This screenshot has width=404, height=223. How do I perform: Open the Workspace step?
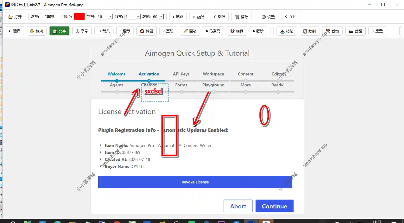(213, 74)
